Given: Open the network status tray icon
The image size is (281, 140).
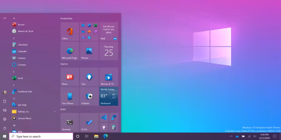Looking at the screenshot, I should pyautogui.click(x=249, y=137).
